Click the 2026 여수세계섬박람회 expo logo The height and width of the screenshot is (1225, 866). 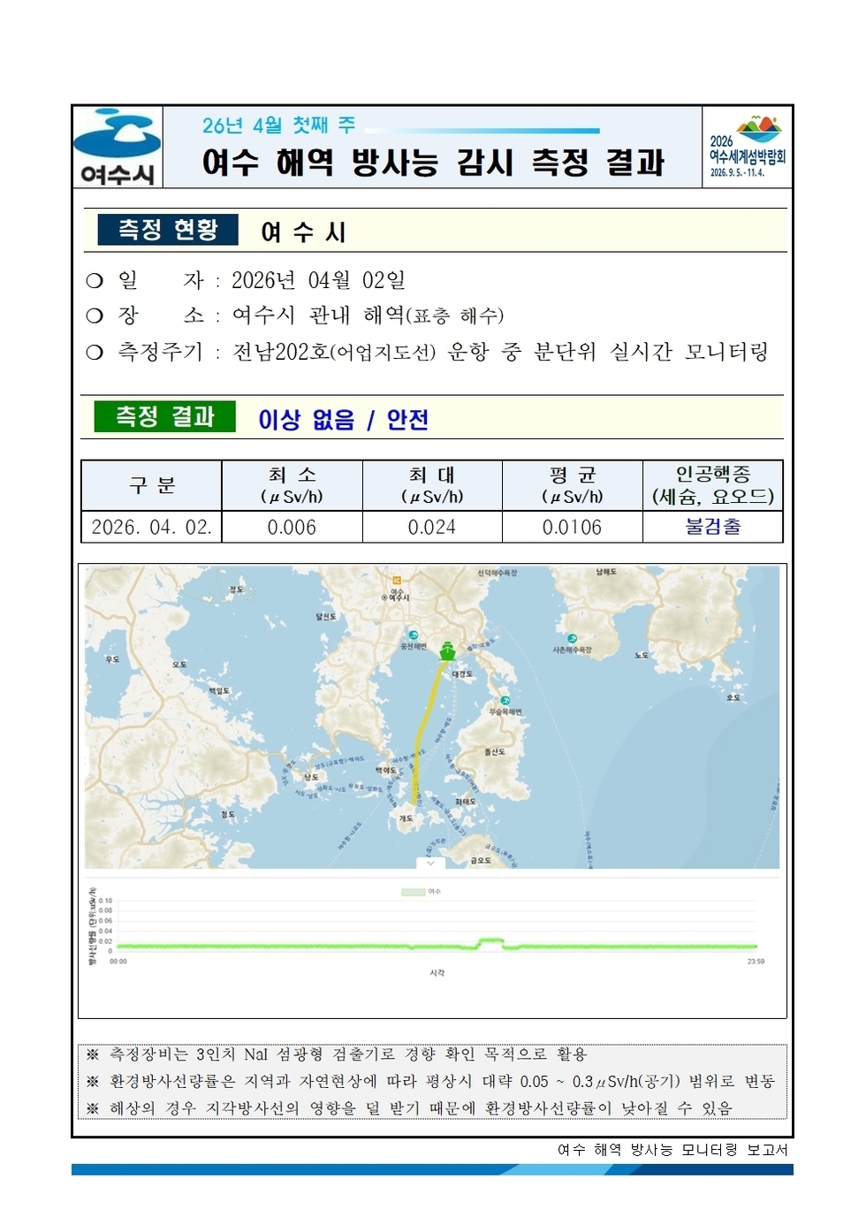pos(747,147)
